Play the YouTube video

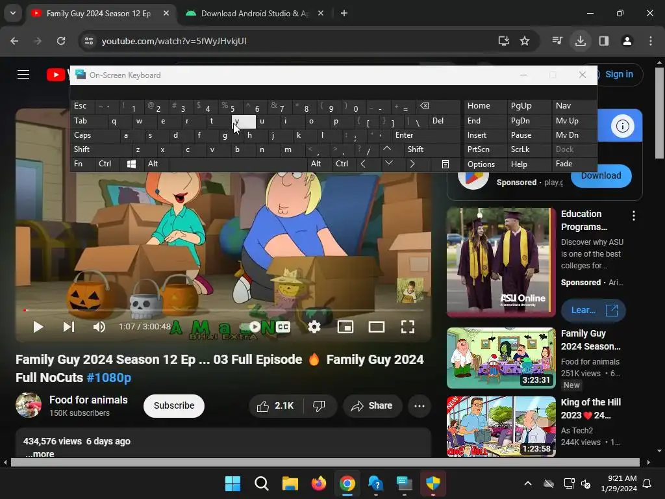click(x=38, y=327)
